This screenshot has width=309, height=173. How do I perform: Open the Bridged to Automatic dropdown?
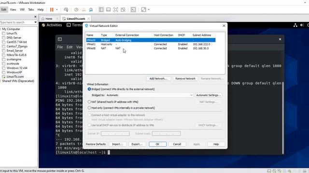coord(149,95)
